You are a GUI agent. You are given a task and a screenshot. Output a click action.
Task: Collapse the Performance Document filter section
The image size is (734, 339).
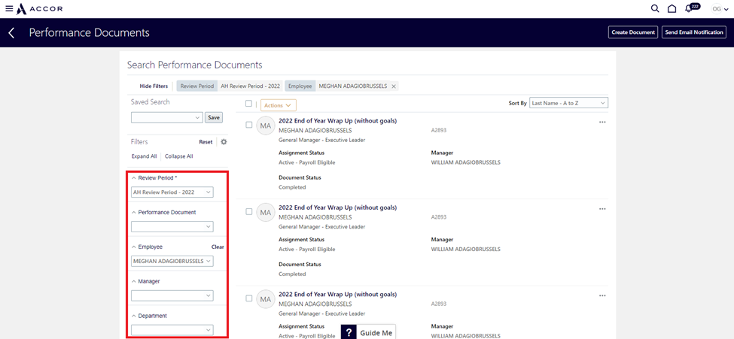134,212
